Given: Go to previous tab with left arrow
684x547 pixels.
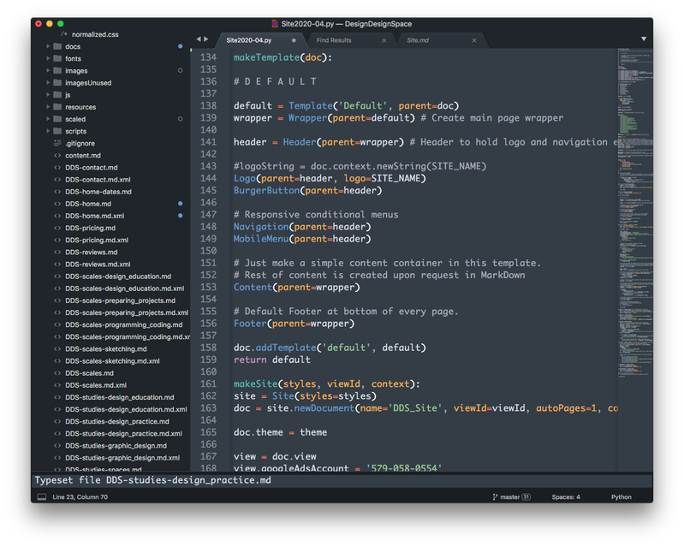Looking at the screenshot, I should tap(199, 39).
